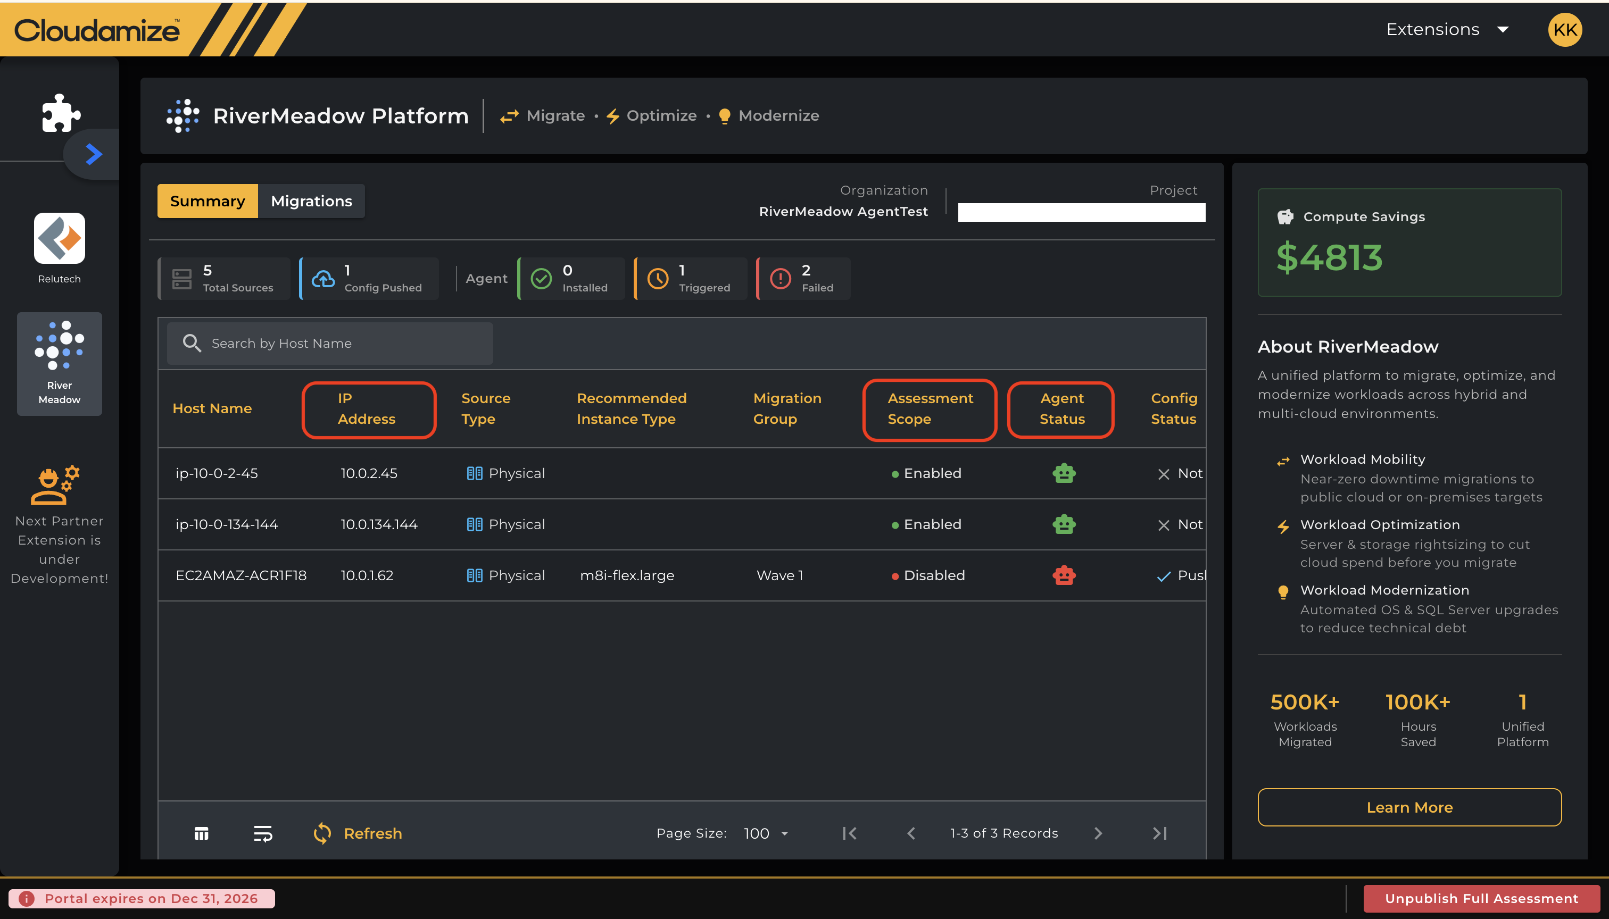1609x919 pixels.
Task: Sort by Recommended Instance Type header
Action: pyautogui.click(x=632, y=408)
